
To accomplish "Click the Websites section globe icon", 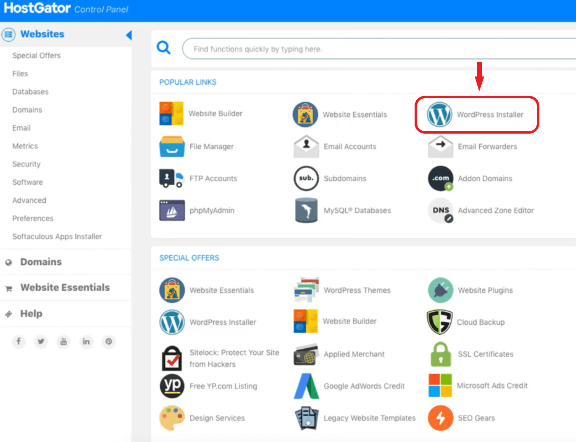I will pyautogui.click(x=9, y=34).
